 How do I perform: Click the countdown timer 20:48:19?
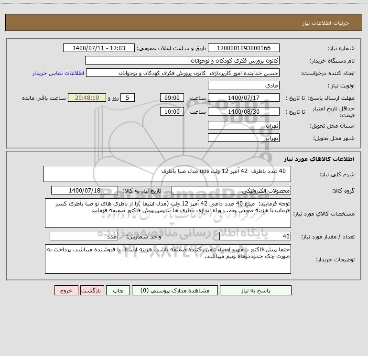click(x=87, y=97)
